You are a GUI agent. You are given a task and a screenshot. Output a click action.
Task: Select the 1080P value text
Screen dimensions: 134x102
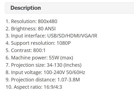[64, 43]
